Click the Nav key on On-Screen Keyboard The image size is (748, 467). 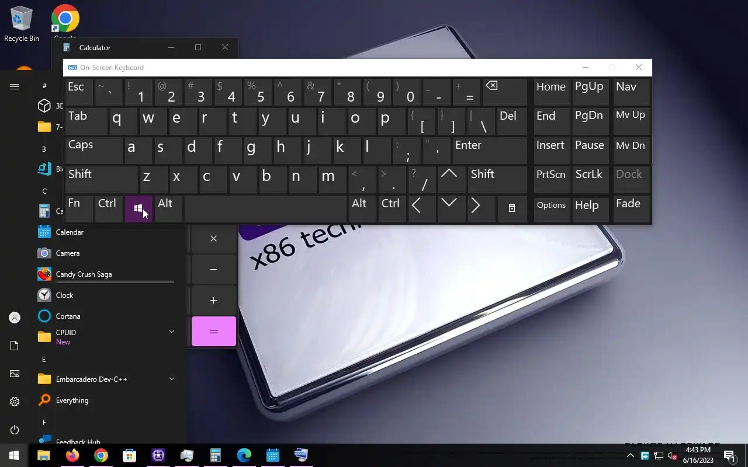tap(632, 92)
